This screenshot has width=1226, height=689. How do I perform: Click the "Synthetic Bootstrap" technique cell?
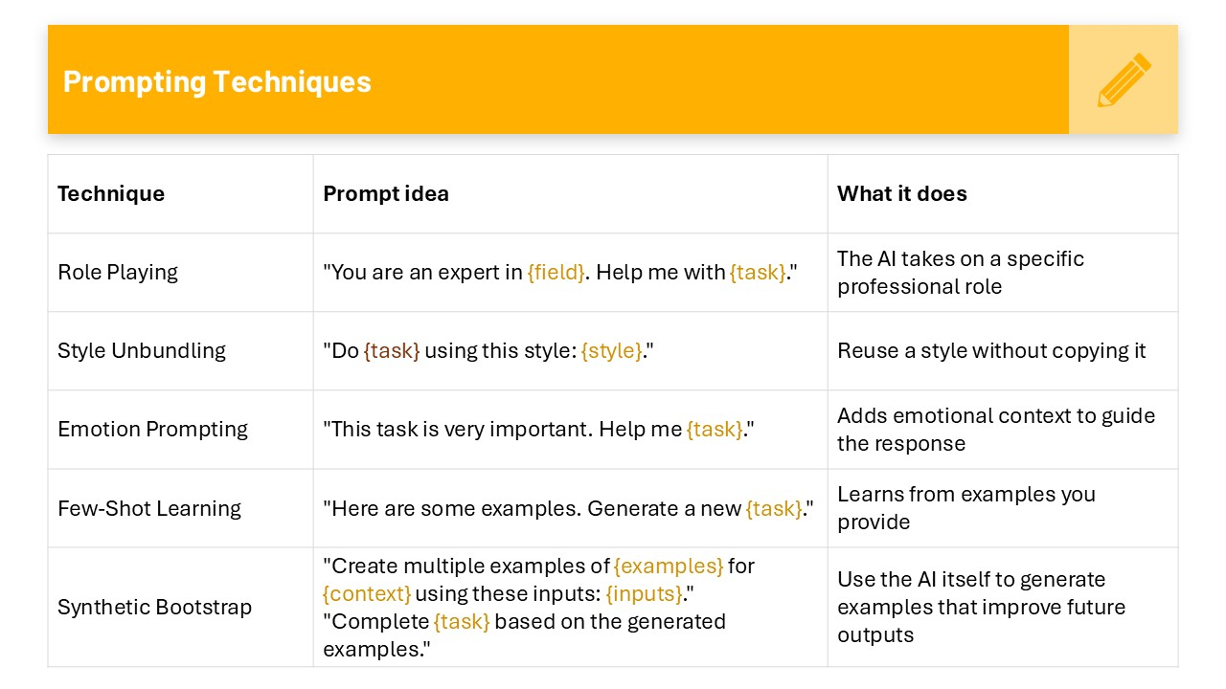(155, 608)
